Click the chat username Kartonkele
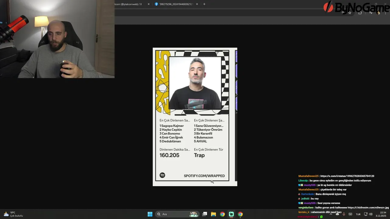The width and height of the screenshot is (390, 219). 307,194
